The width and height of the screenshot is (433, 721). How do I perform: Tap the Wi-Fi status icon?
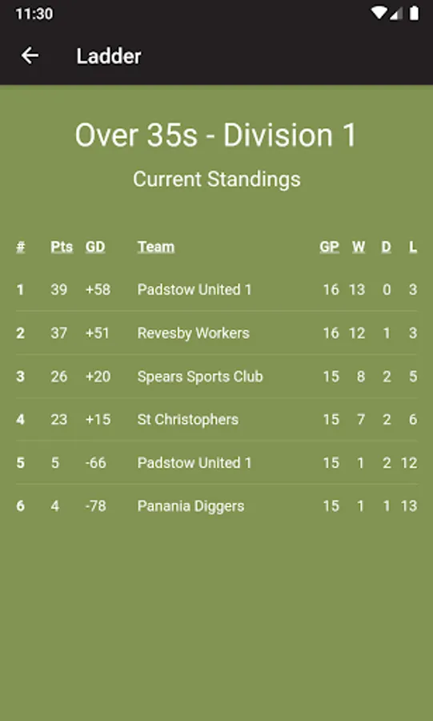click(x=379, y=14)
